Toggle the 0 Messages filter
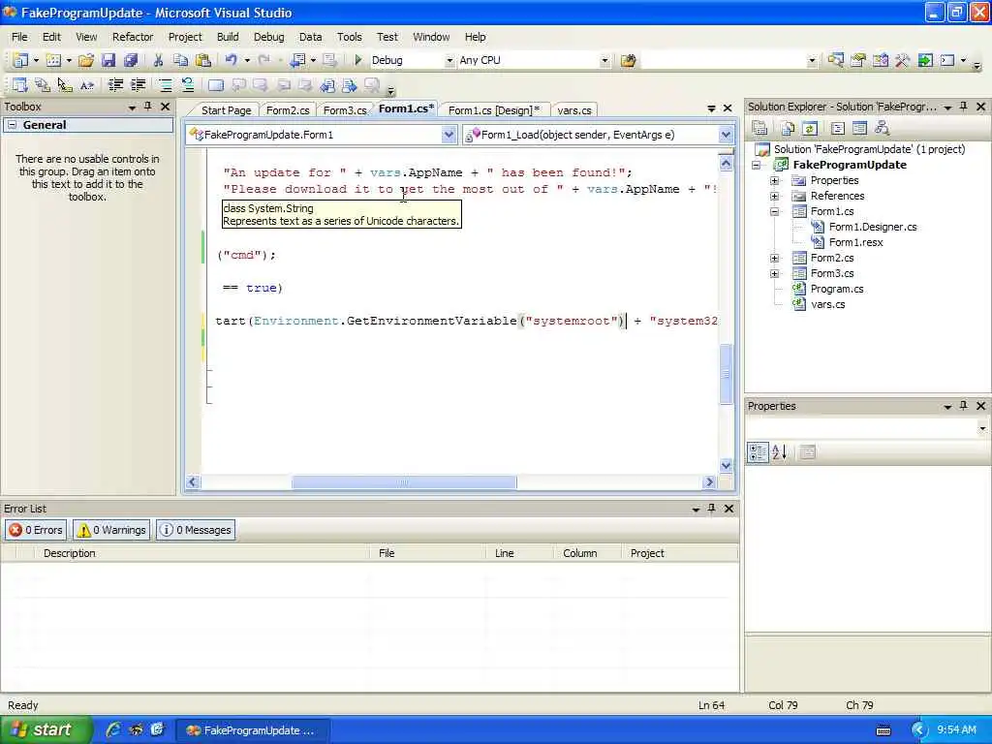Screen dimensions: 992x744 pyautogui.click(x=196, y=530)
